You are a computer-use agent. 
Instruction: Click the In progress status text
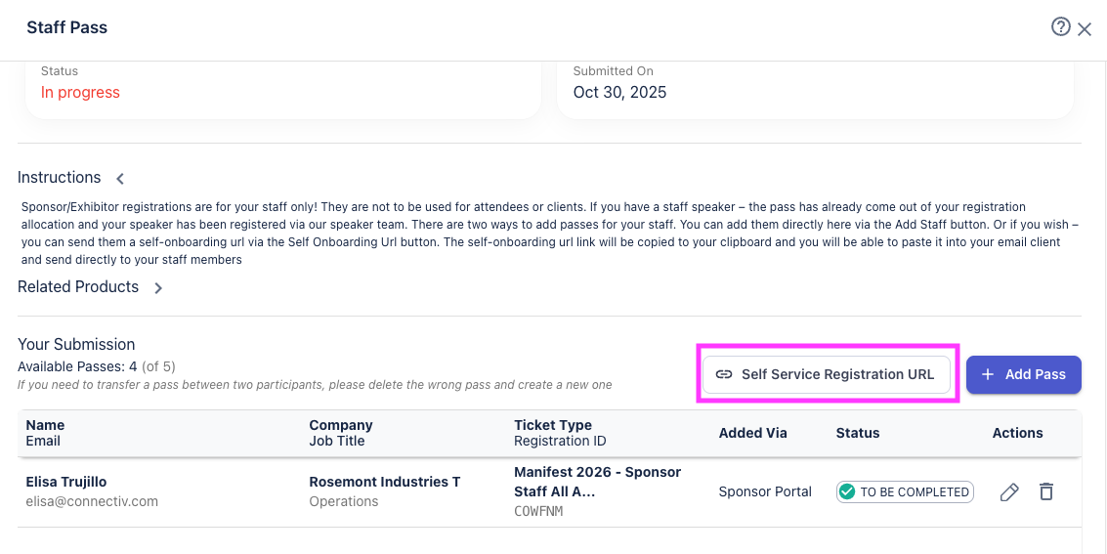pyautogui.click(x=80, y=93)
